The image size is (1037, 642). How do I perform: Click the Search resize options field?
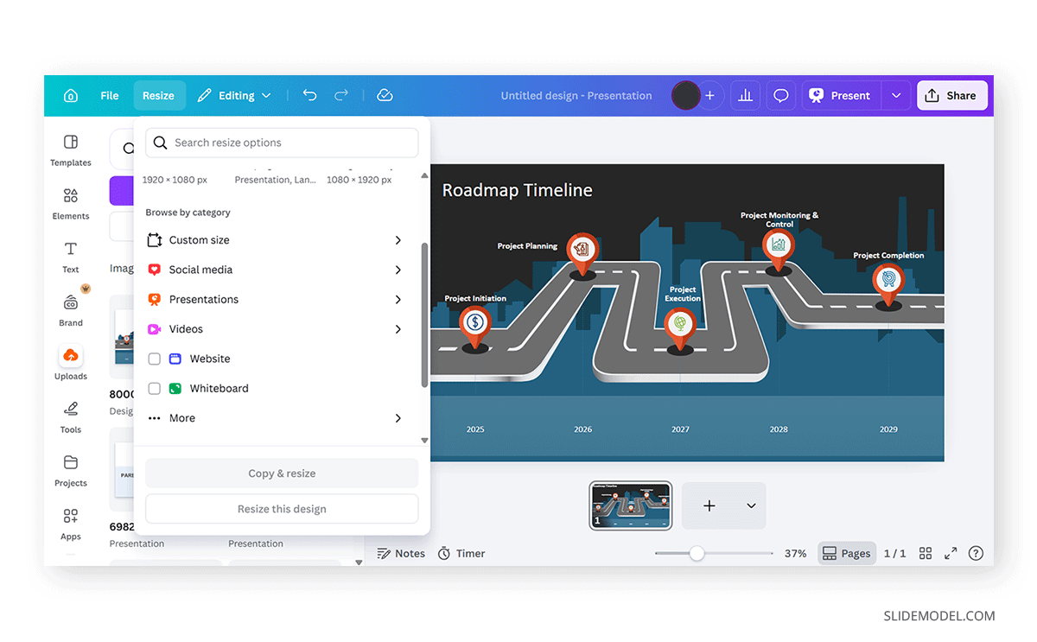[282, 143]
